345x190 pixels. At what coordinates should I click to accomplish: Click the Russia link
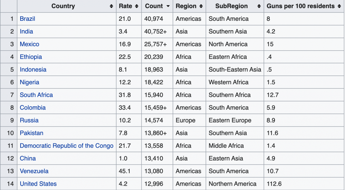point(29,121)
